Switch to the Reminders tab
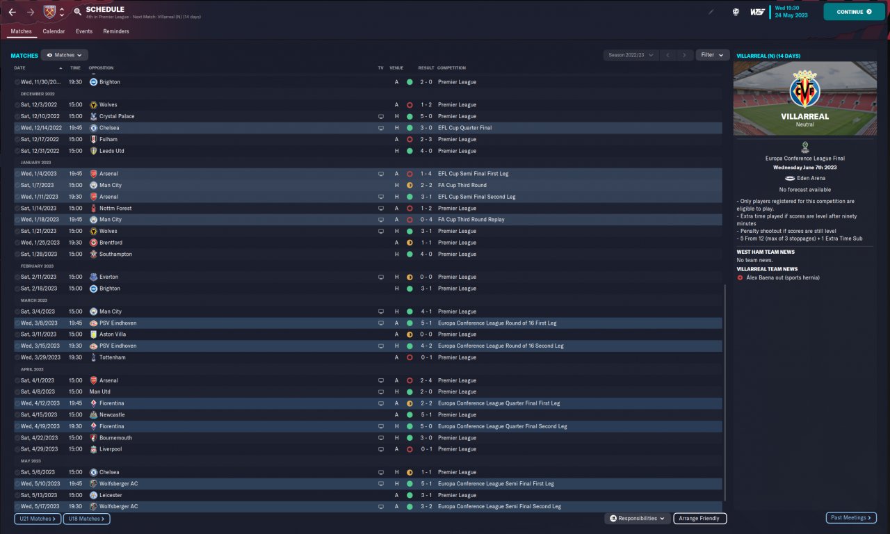 coord(116,31)
